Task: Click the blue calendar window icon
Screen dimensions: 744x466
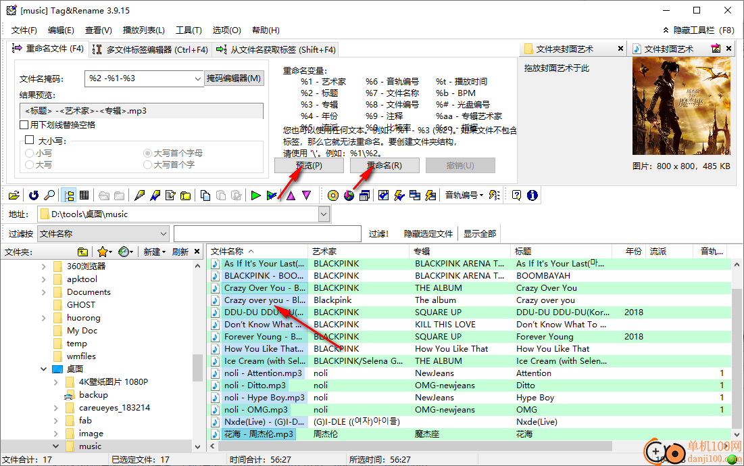Action: tap(364, 195)
